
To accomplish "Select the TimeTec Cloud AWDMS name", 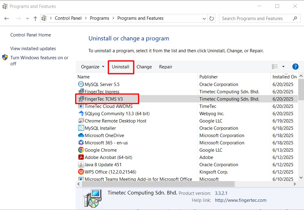I will point(109,106).
